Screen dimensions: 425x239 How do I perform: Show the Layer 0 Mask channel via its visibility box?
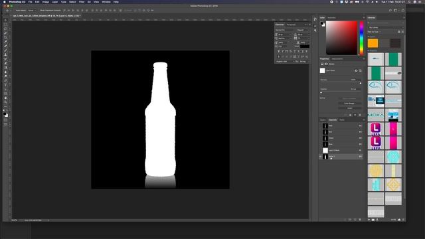[320, 151]
